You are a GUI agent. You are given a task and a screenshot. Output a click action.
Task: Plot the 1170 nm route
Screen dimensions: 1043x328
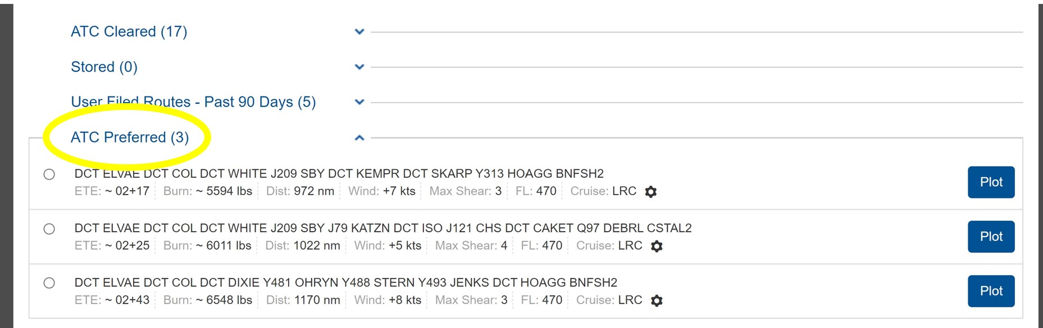pos(991,291)
